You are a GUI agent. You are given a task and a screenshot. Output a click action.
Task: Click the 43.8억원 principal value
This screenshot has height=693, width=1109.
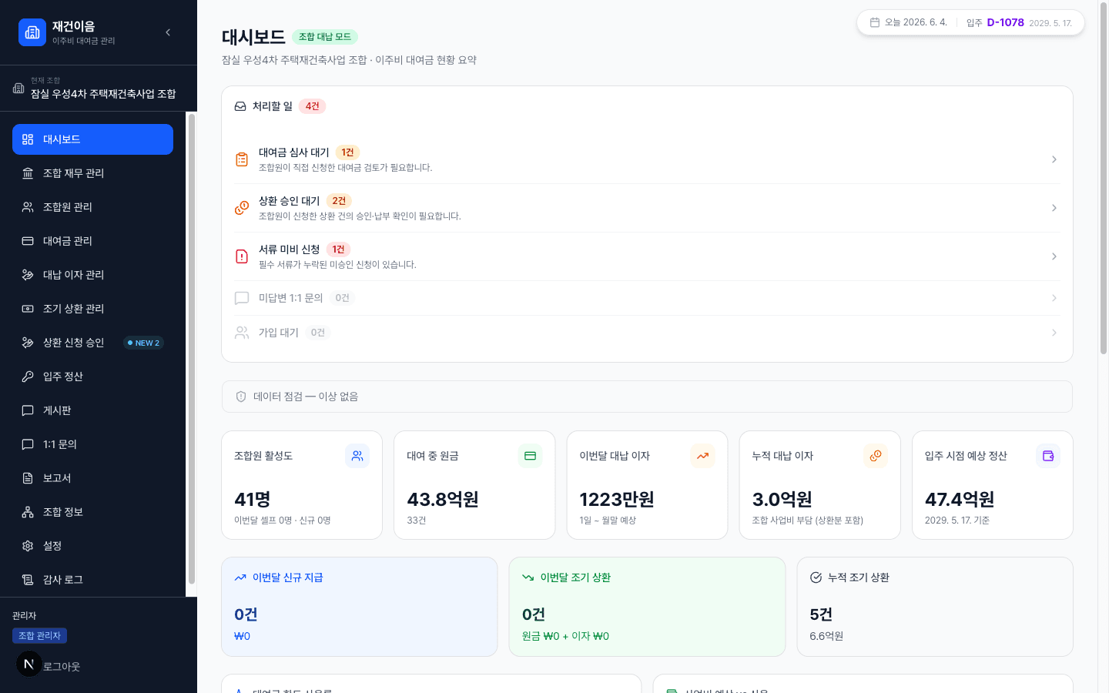[x=443, y=500]
